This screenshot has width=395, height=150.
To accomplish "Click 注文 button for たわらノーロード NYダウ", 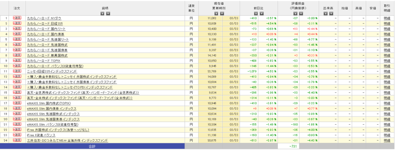I will point(17,18).
